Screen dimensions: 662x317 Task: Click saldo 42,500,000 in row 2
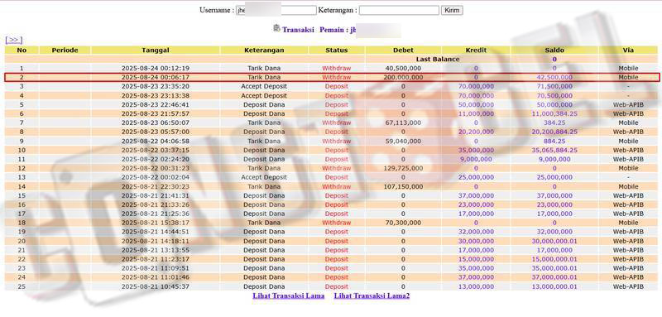point(554,77)
